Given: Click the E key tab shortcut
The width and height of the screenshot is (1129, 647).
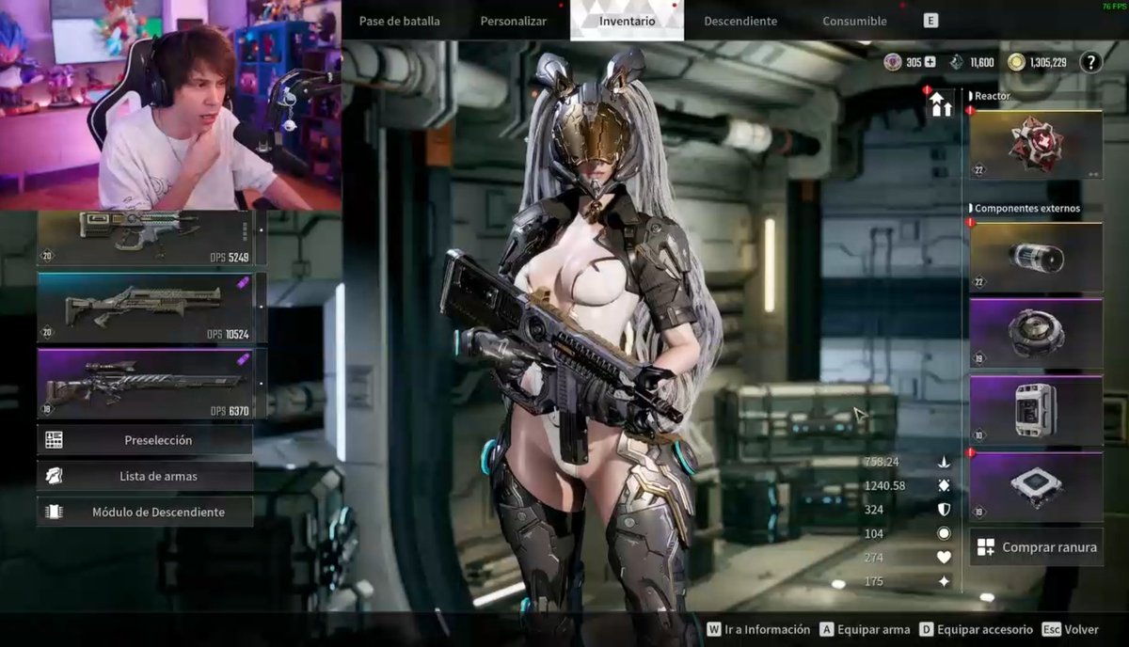Looking at the screenshot, I should click(x=930, y=20).
